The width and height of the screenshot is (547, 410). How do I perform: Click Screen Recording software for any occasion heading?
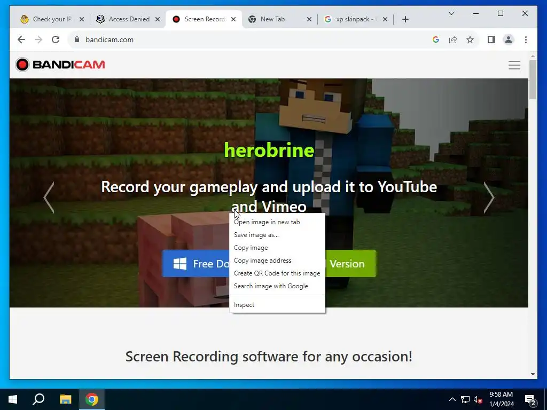tap(269, 357)
